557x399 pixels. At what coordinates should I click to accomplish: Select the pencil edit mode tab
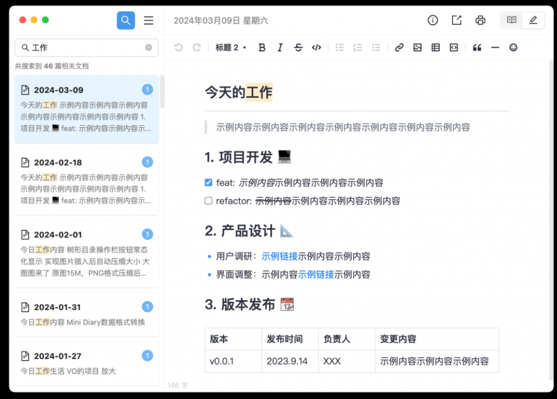(x=533, y=20)
